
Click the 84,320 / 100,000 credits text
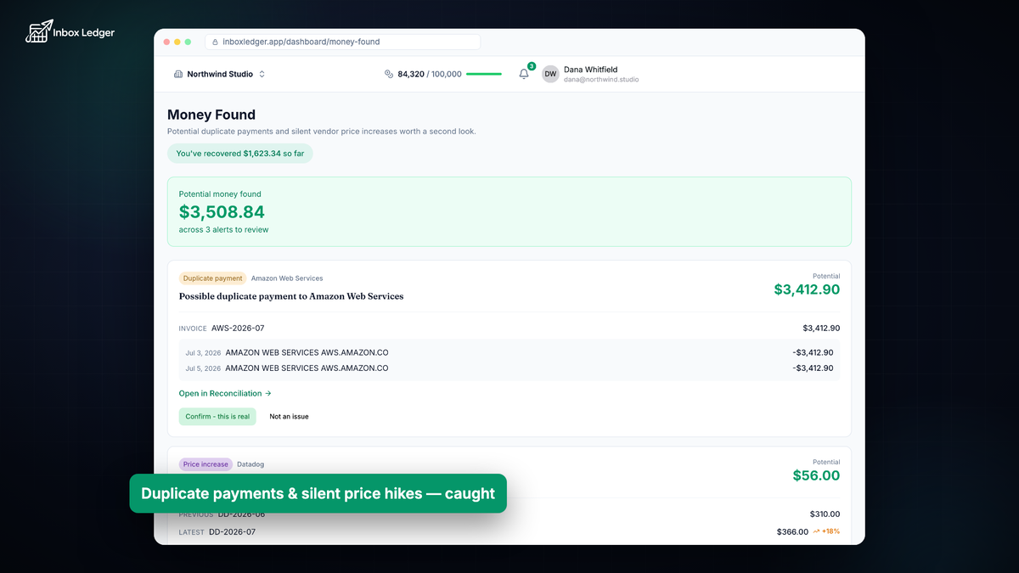point(430,74)
